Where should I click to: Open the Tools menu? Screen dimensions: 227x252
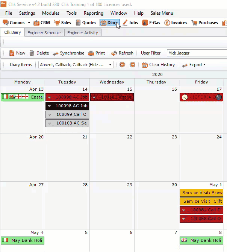click(x=72, y=13)
